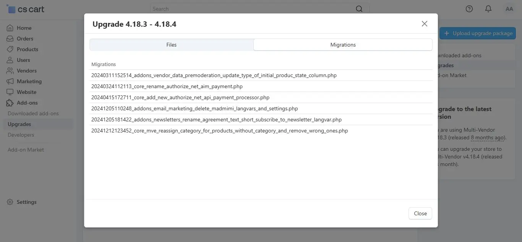Open Orders menu item
The width and height of the screenshot is (522, 242).
25,39
